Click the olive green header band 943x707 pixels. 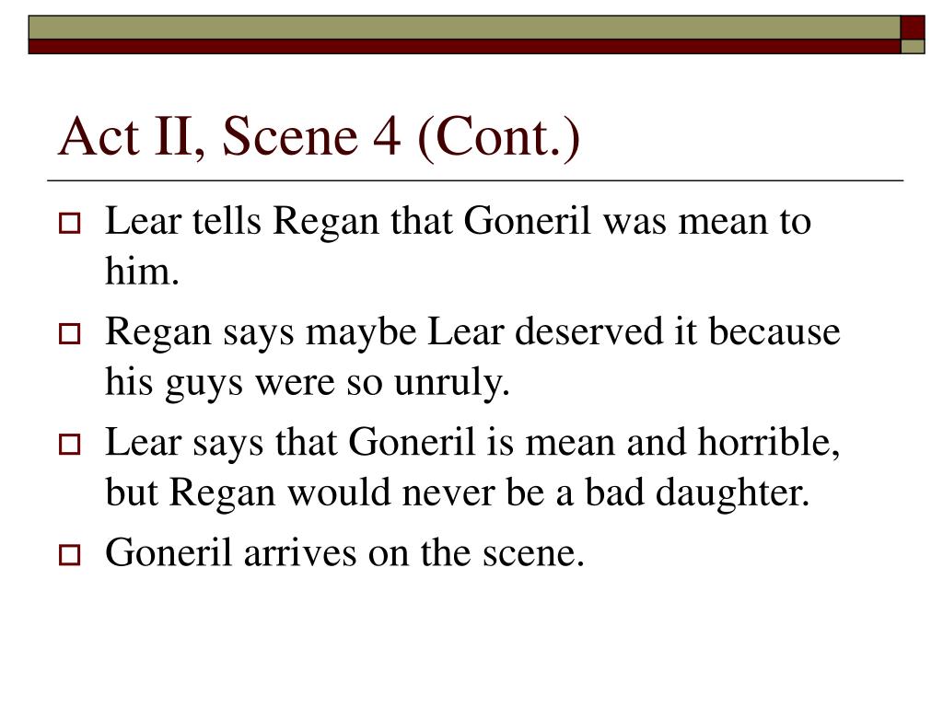click(x=464, y=28)
